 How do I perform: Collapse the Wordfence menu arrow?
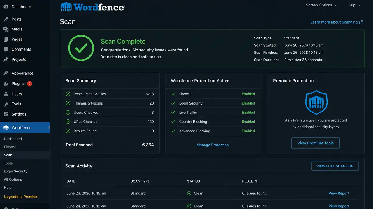pyautogui.click(x=49, y=128)
